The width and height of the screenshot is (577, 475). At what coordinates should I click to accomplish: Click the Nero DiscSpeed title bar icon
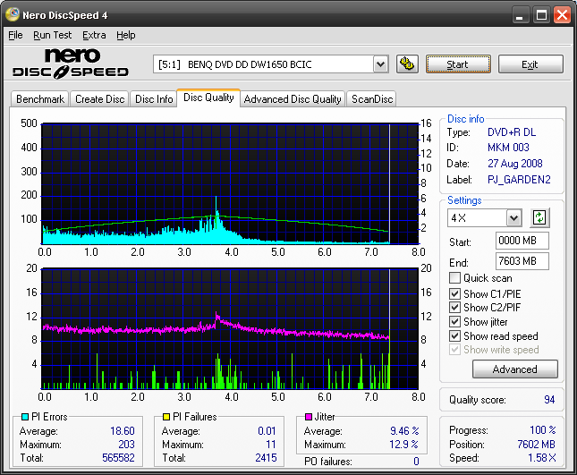[13, 14]
